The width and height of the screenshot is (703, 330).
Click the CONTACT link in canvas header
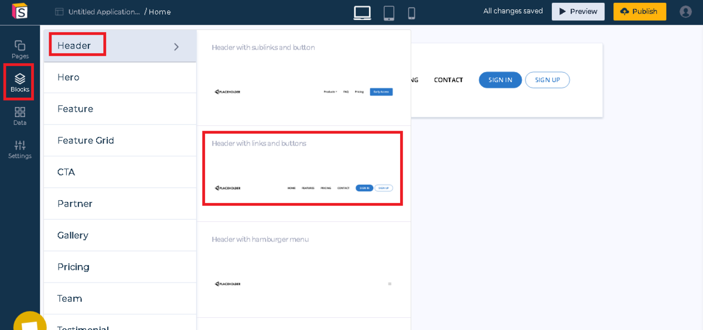(x=449, y=80)
